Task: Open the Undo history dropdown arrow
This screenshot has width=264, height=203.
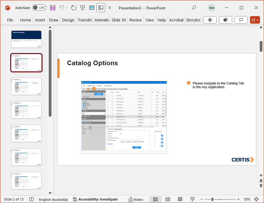Action: (67, 7)
